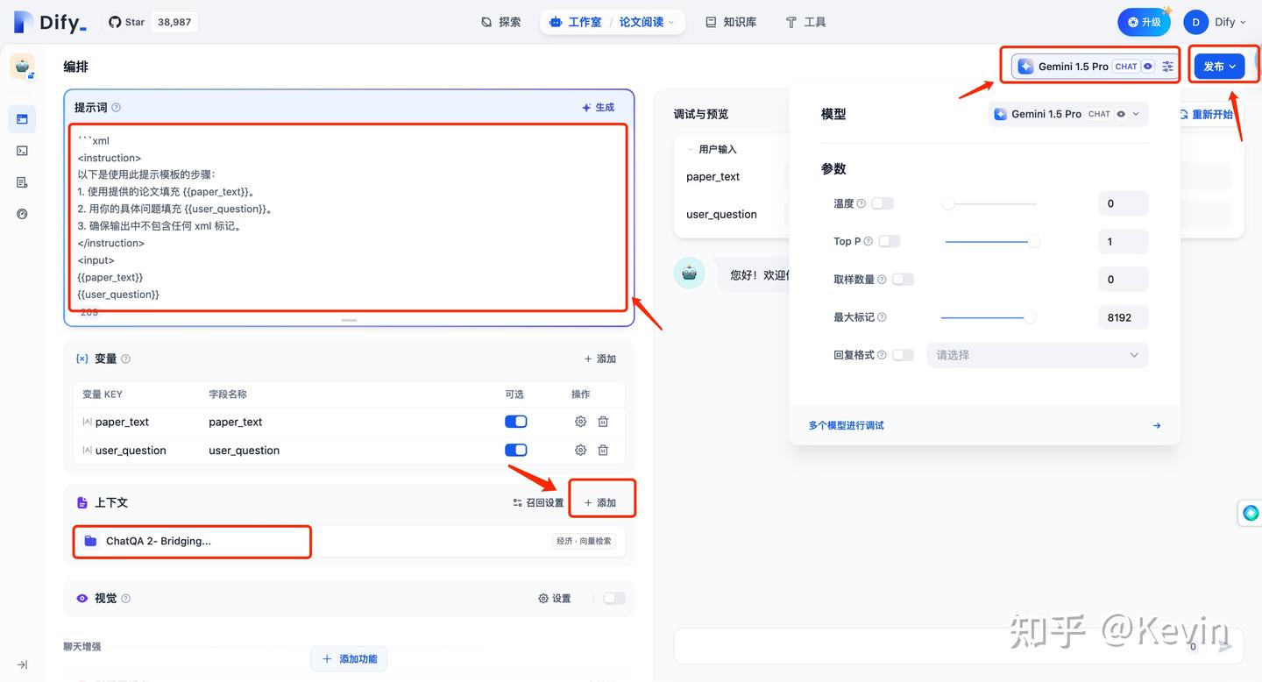Click the help icon next to 取样数量
Screen dimensions: 1262x682
[x=882, y=280]
